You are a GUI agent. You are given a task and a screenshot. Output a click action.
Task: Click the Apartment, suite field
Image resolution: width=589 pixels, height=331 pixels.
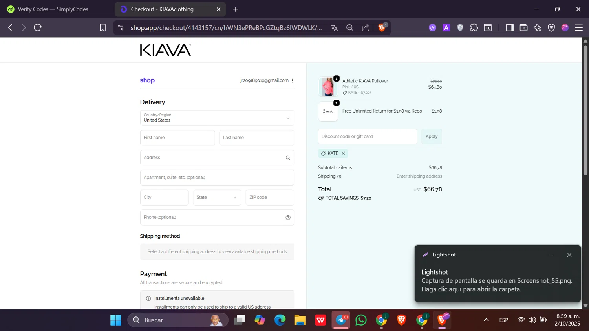(x=217, y=178)
